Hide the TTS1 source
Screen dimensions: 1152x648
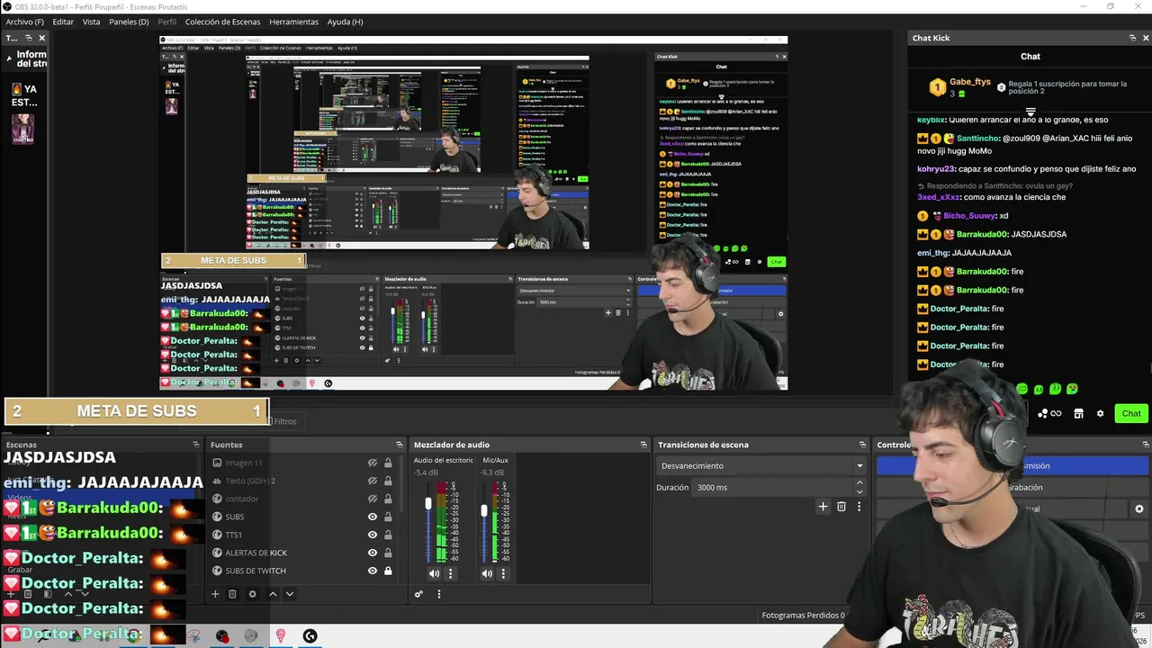point(372,535)
